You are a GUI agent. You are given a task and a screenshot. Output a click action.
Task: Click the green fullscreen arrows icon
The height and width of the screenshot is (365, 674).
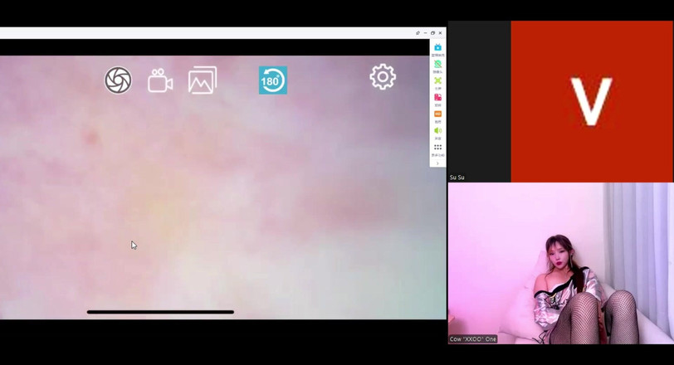tap(437, 81)
